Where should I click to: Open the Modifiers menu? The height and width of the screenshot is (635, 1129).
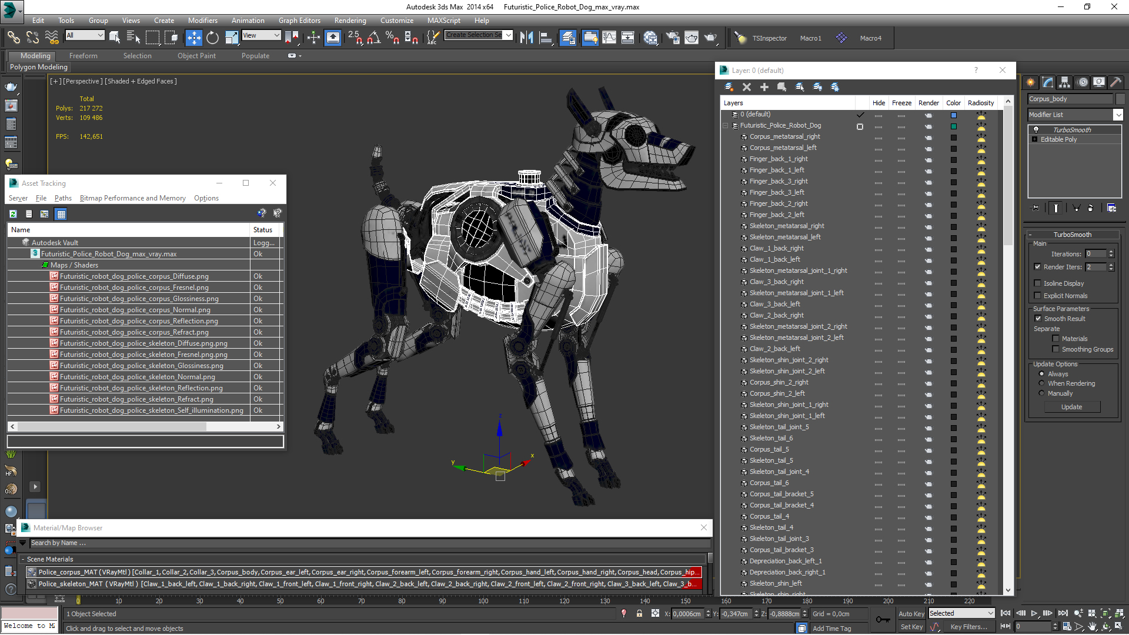click(x=202, y=21)
